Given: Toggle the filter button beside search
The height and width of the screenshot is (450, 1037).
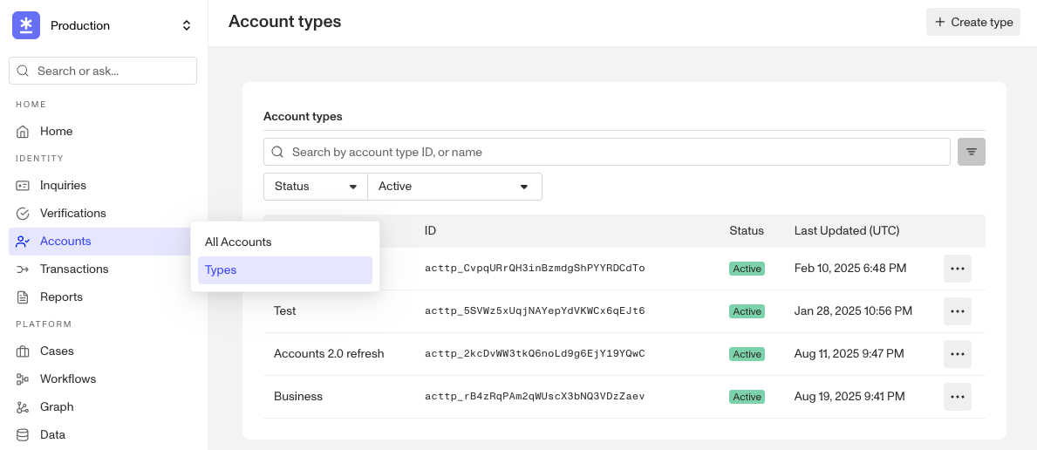Looking at the screenshot, I should tap(971, 152).
